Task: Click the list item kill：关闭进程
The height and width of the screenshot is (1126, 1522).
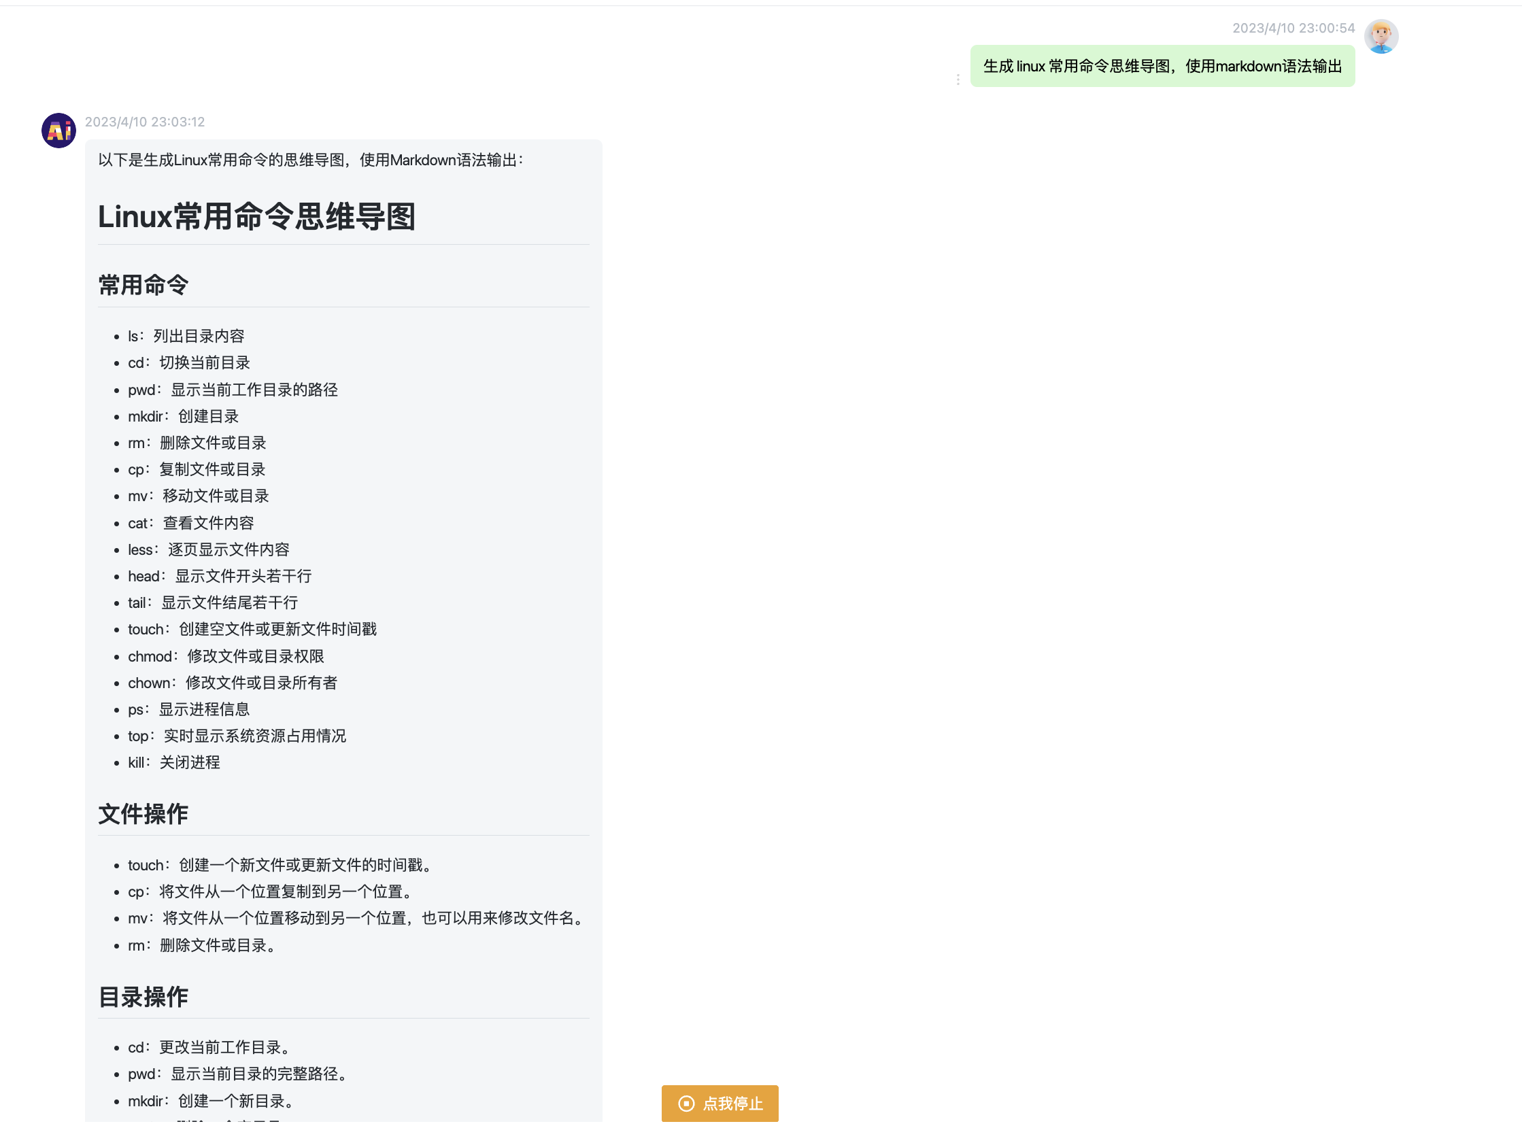Action: coord(174,762)
